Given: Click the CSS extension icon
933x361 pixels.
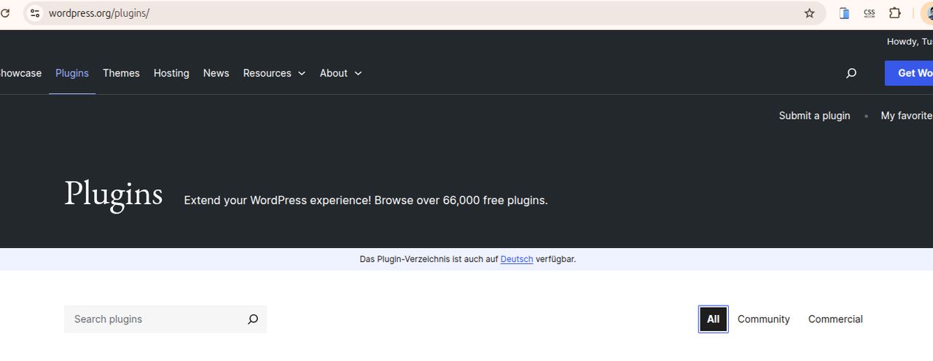Looking at the screenshot, I should tap(870, 13).
